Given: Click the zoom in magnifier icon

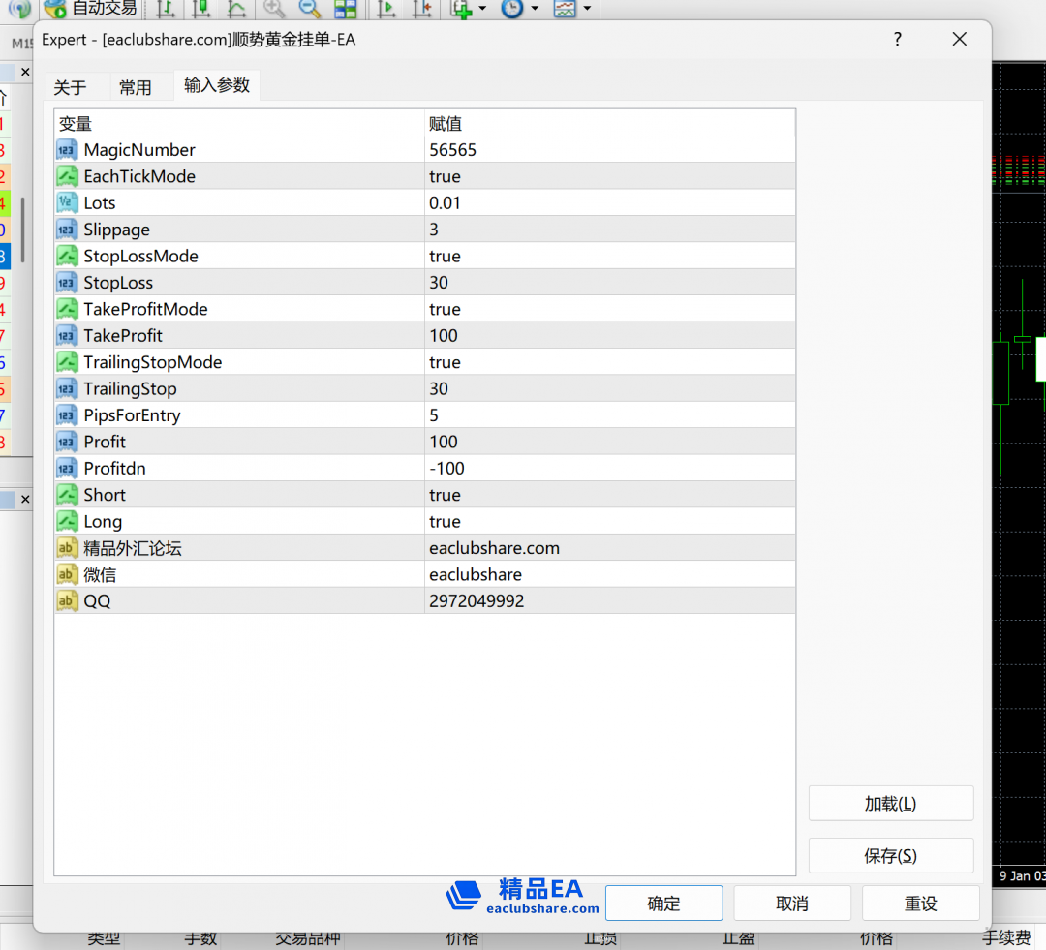Looking at the screenshot, I should coord(275,9).
